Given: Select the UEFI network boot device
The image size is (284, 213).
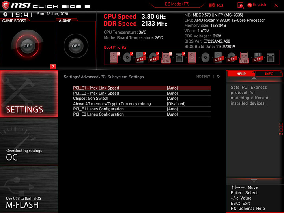Looking at the screenshot, I should pos(180,58).
